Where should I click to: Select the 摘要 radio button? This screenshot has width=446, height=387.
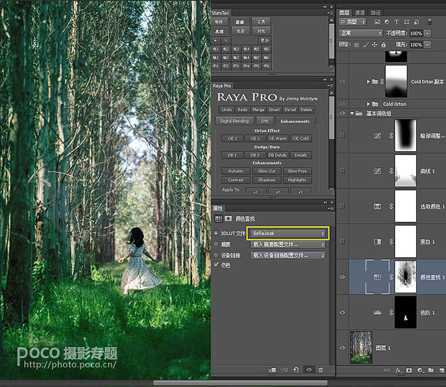pos(216,244)
